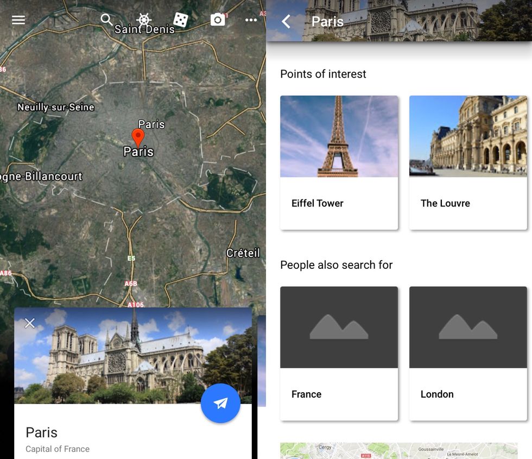Tap the search magnifier icon
Screen dimensions: 532x459
(107, 20)
